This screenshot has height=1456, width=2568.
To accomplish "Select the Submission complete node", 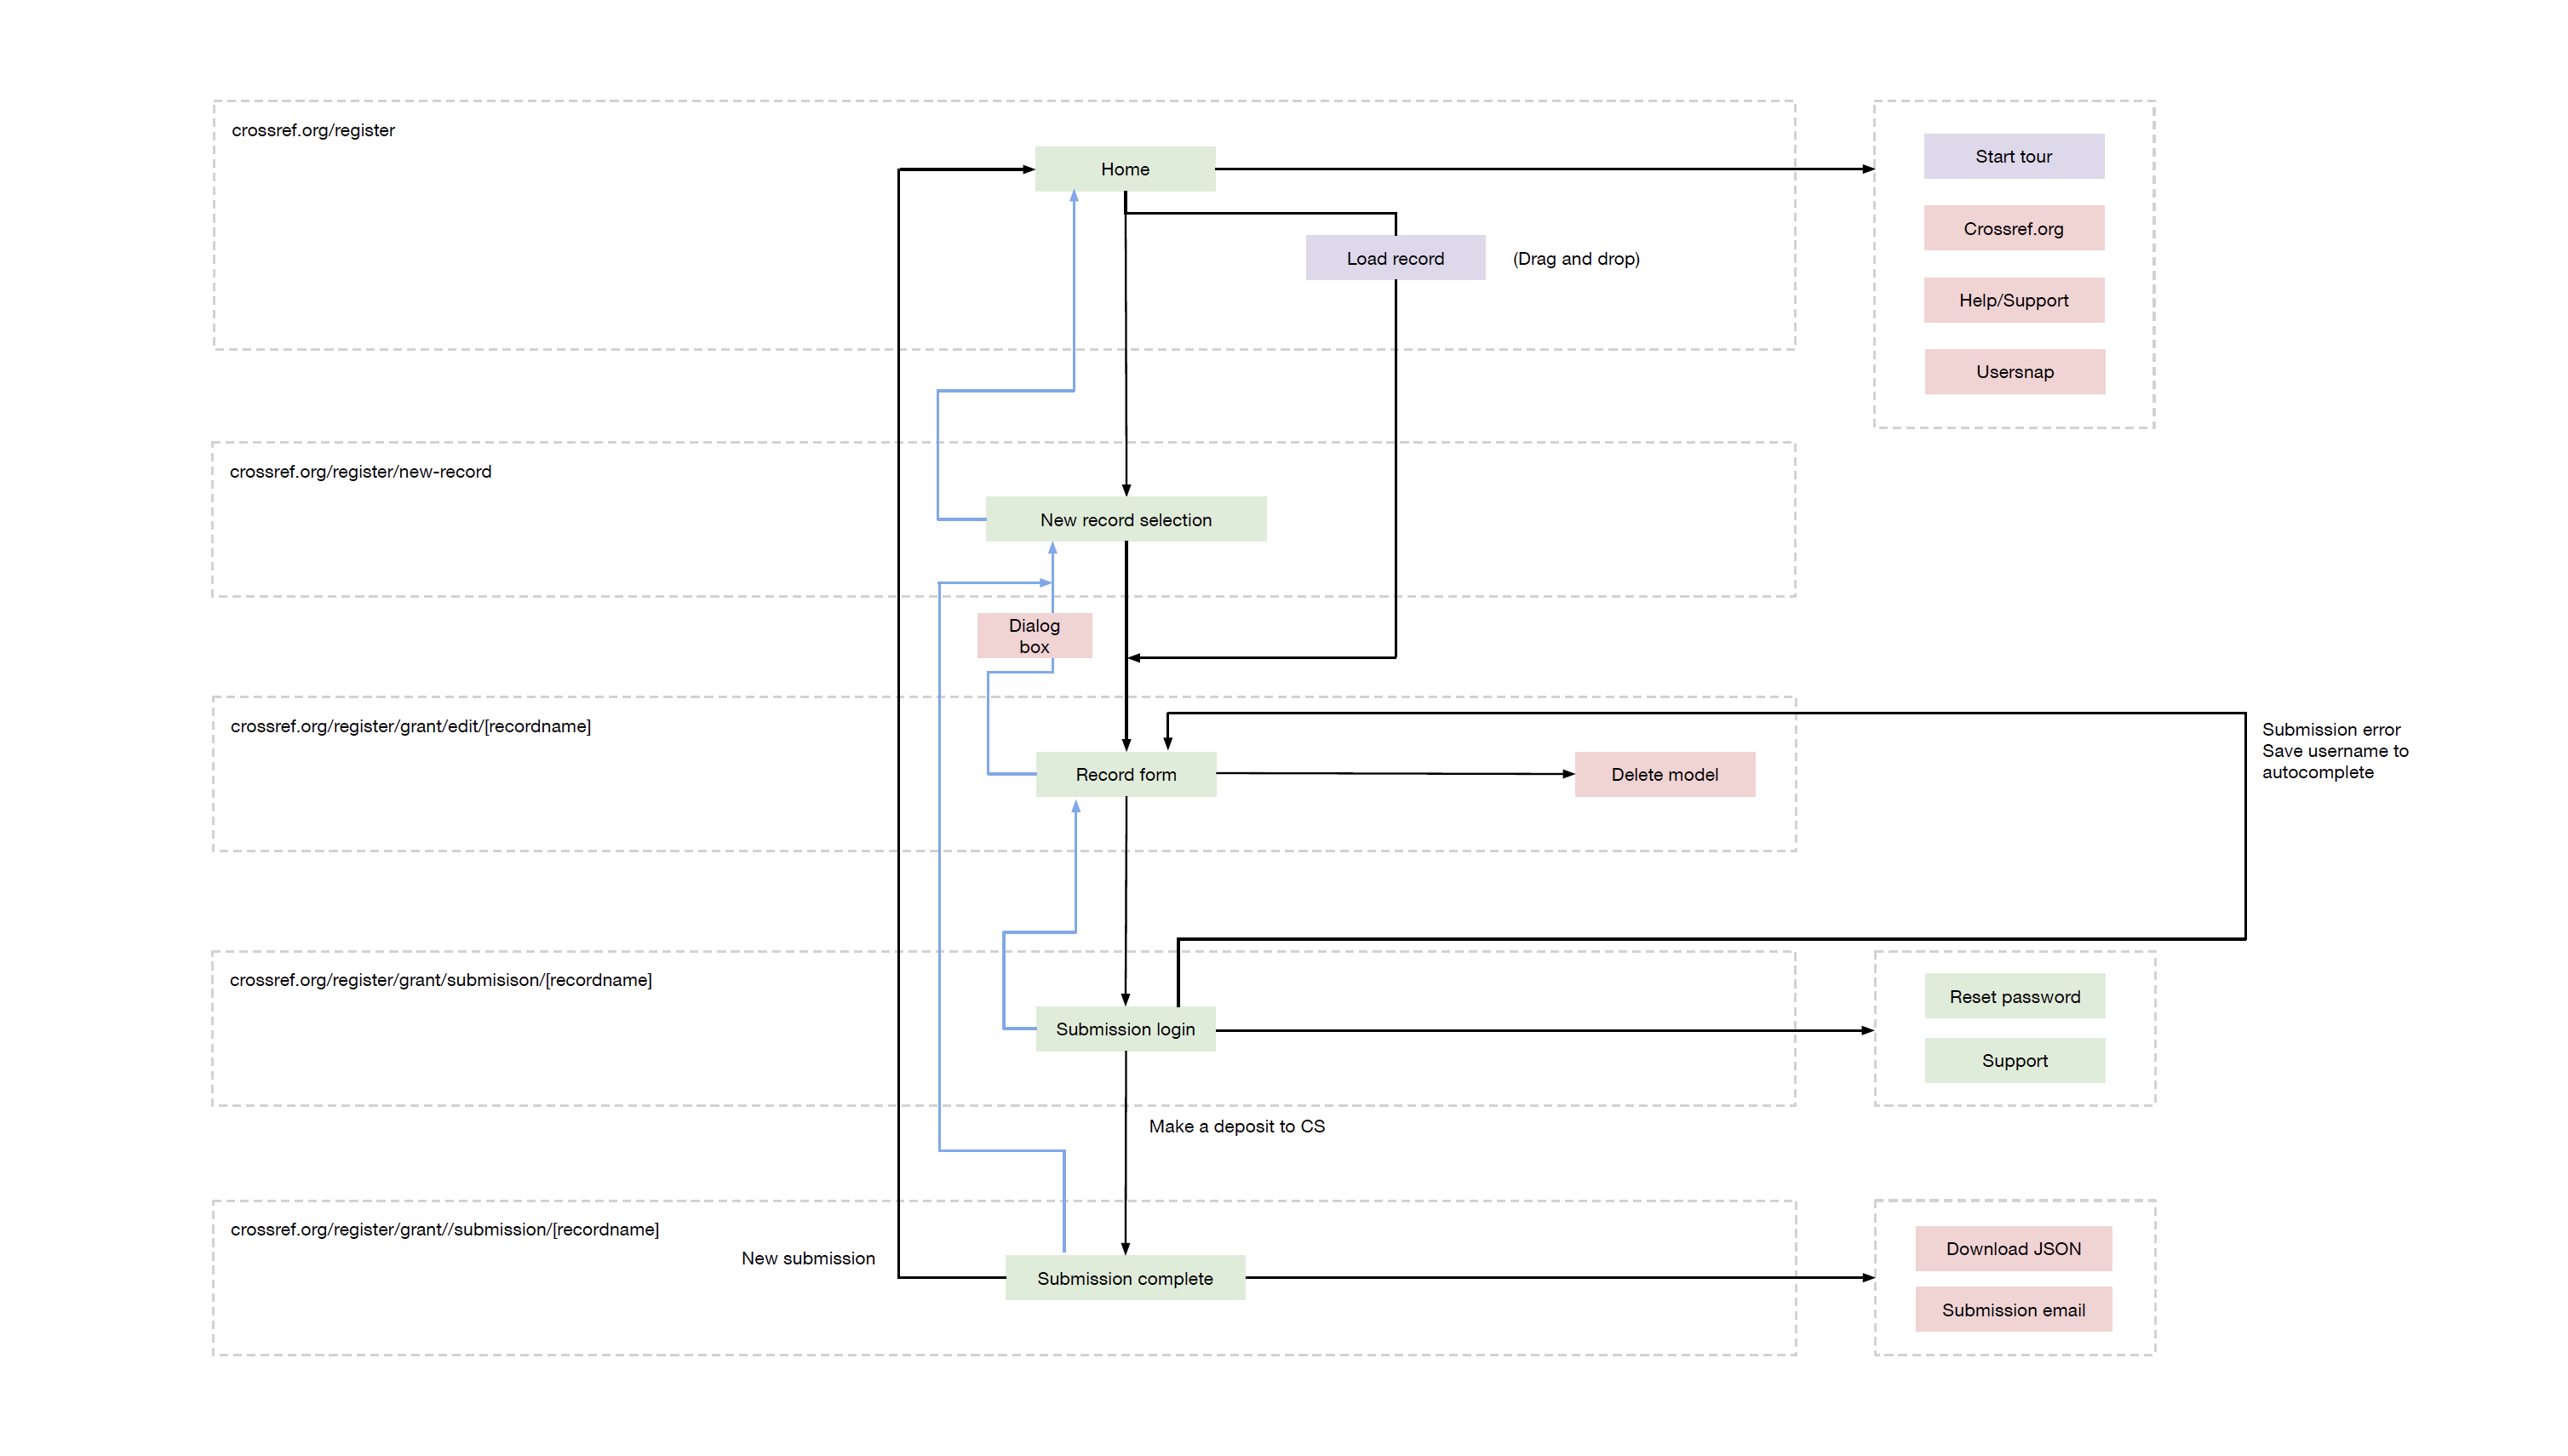I will point(1124,1278).
